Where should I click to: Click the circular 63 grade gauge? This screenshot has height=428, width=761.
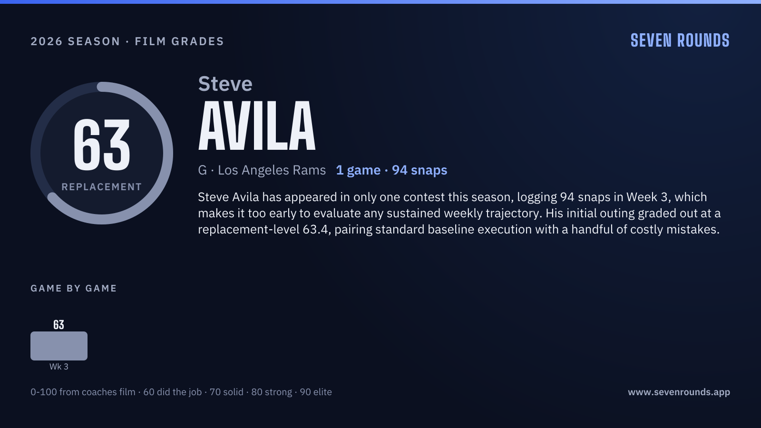pyautogui.click(x=102, y=153)
